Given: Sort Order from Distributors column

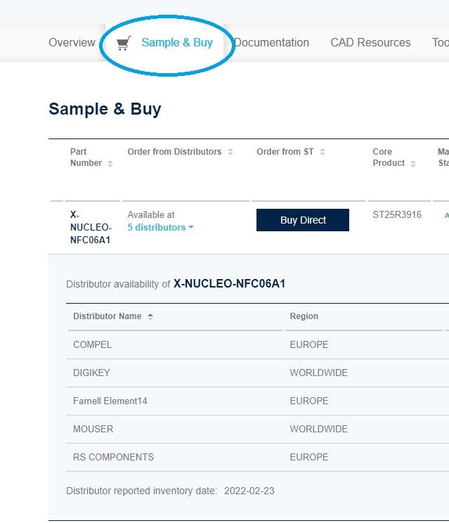Looking at the screenshot, I should point(230,152).
